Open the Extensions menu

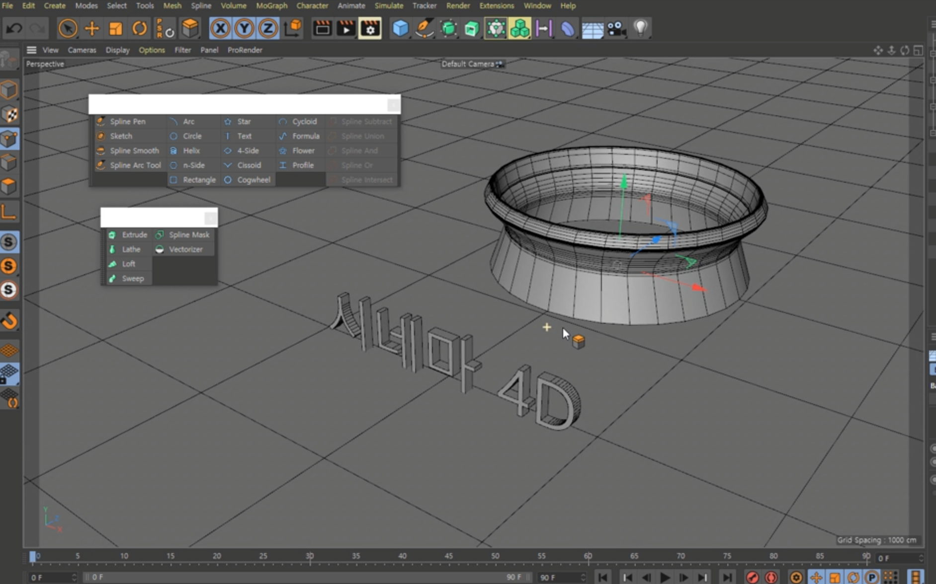497,5
